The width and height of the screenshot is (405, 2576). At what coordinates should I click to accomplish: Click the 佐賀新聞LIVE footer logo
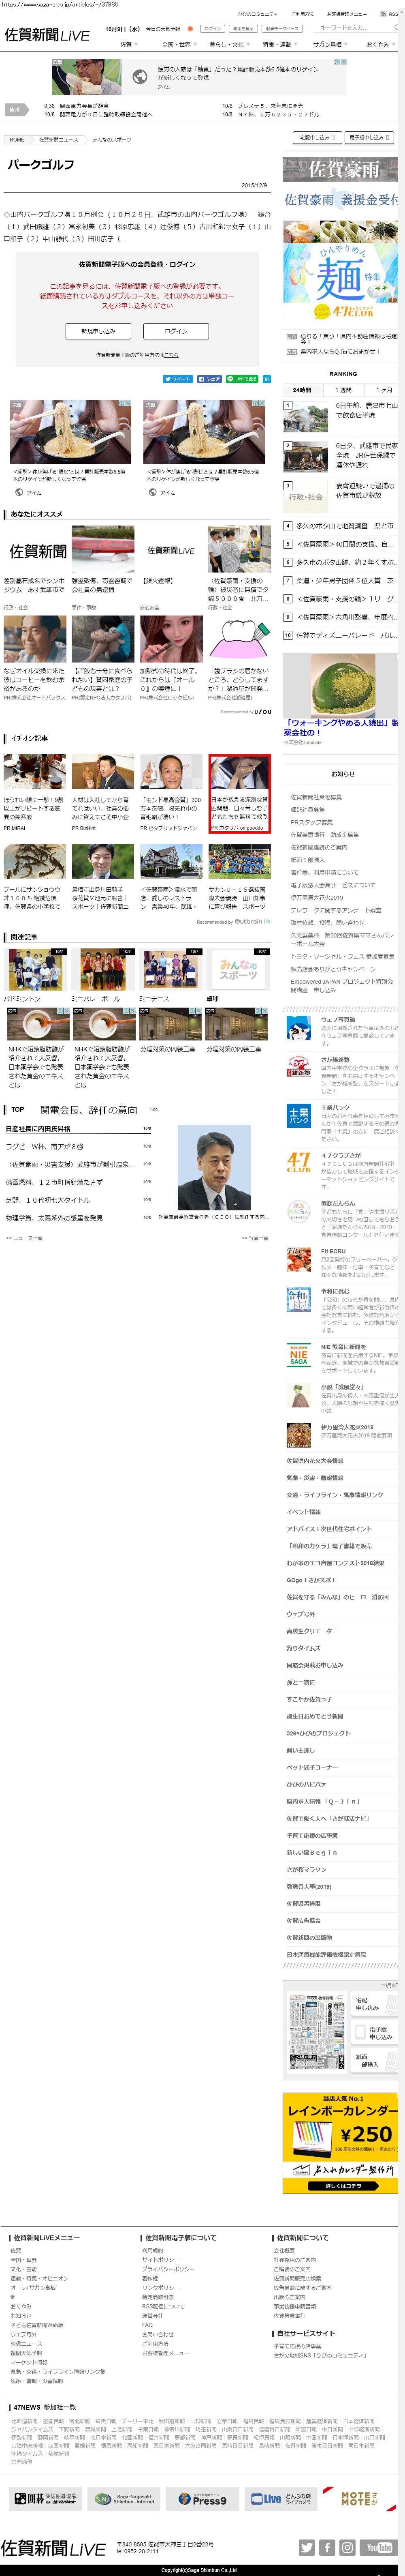pos(53,2548)
